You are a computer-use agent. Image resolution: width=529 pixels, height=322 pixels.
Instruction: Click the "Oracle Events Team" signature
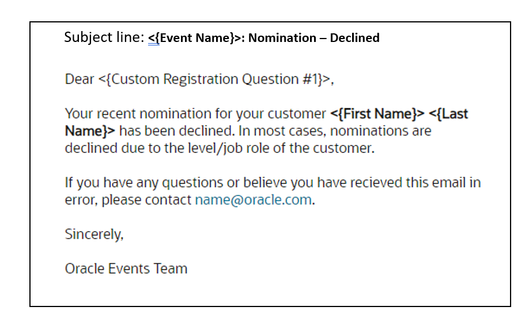coord(126,269)
